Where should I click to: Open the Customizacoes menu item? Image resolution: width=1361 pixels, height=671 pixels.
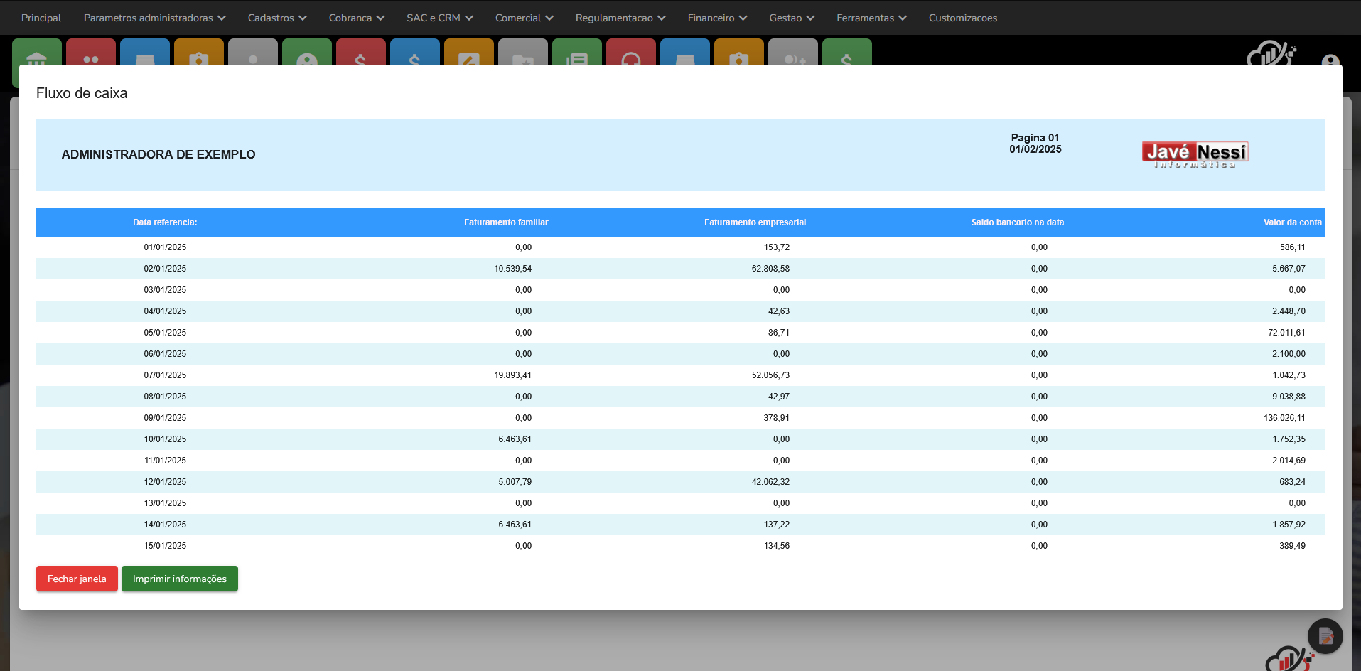pos(962,18)
